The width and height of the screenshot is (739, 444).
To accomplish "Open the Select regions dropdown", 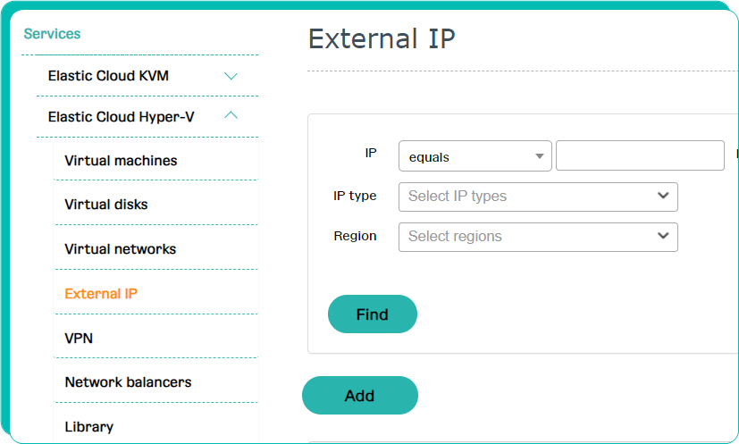I will pos(538,237).
